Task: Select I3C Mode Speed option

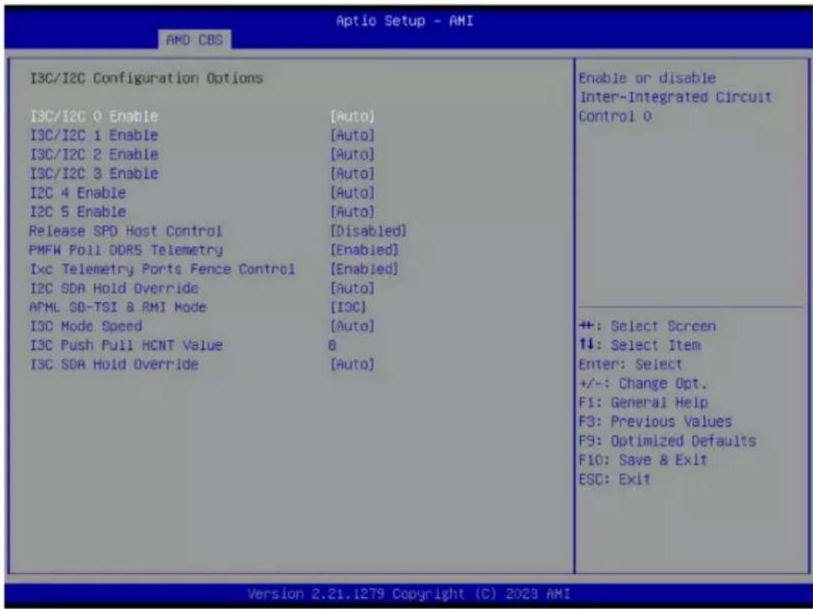Action: pos(86,327)
